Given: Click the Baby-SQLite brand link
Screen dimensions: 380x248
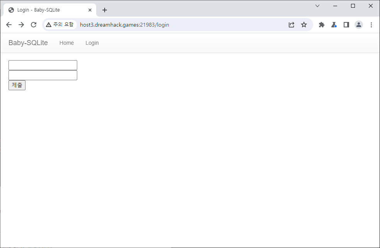Looking at the screenshot, I should [28, 43].
